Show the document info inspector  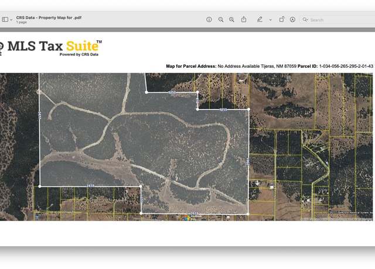click(209, 19)
